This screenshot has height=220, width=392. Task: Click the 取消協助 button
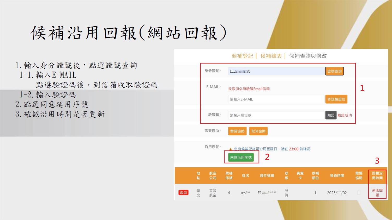click(258, 131)
